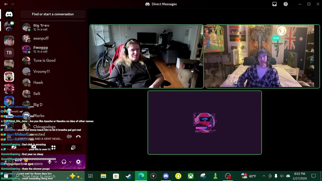Open the Discord help icon
The image size is (322, 181).
click(286, 4)
